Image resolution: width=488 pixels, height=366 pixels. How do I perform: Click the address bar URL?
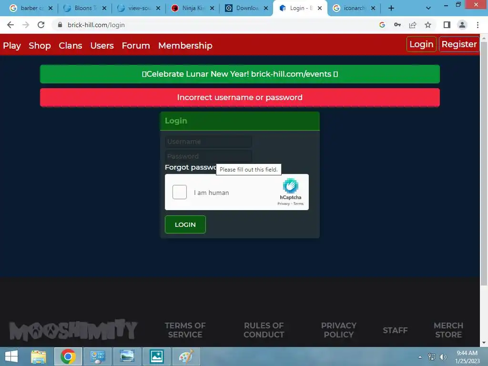tap(96, 25)
